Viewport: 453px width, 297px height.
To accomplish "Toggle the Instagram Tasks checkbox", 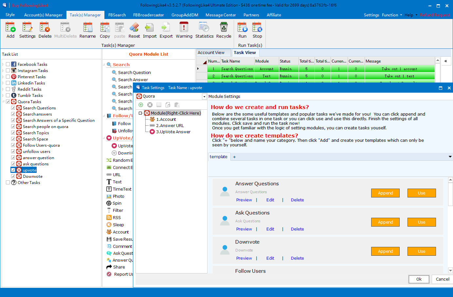I will (8, 71).
